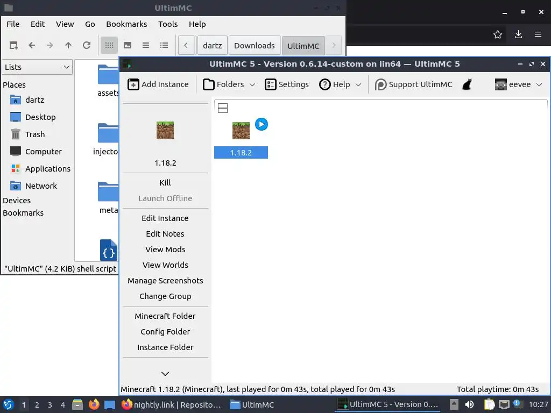Open View menu in file manager

pyautogui.click(x=65, y=24)
